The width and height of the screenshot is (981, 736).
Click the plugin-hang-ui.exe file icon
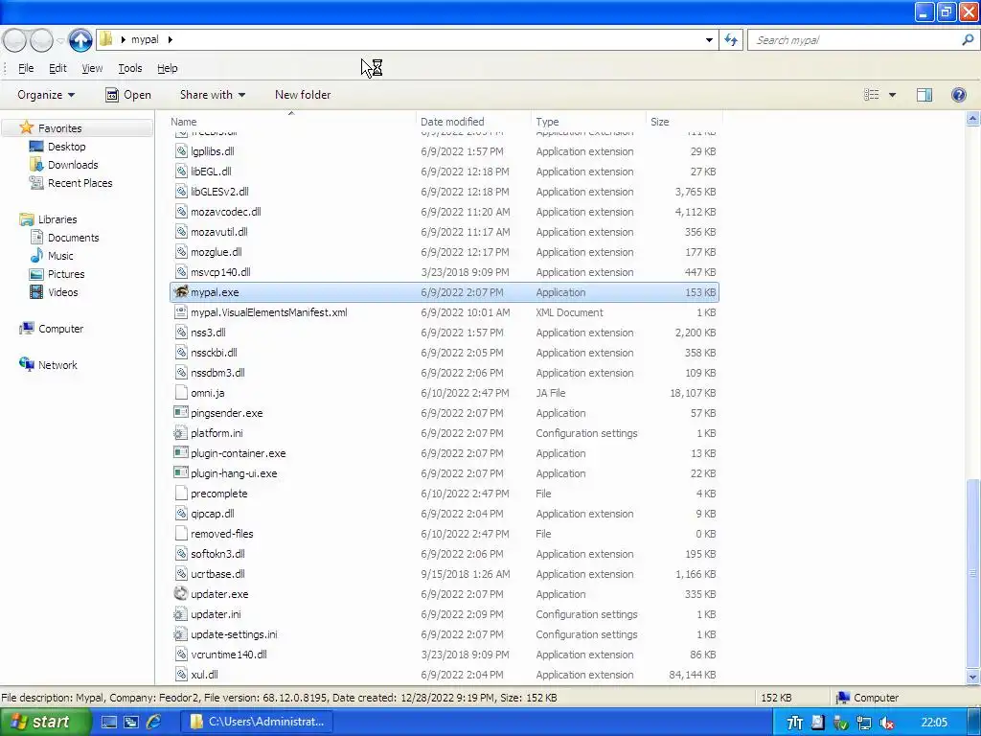click(181, 472)
